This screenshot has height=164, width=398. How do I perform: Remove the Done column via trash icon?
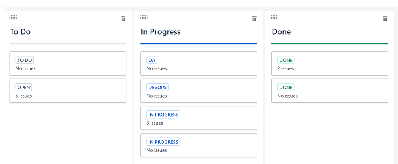pyautogui.click(x=385, y=18)
